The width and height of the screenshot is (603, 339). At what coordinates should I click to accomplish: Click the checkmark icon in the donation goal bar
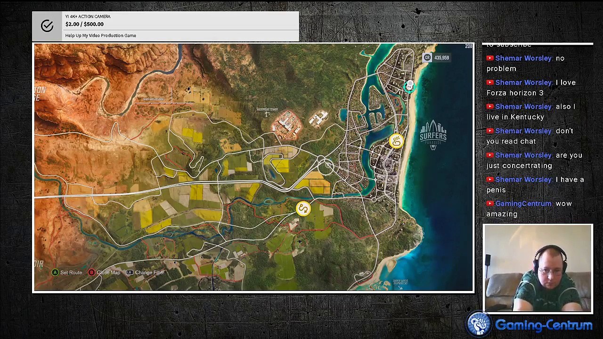coord(47,26)
